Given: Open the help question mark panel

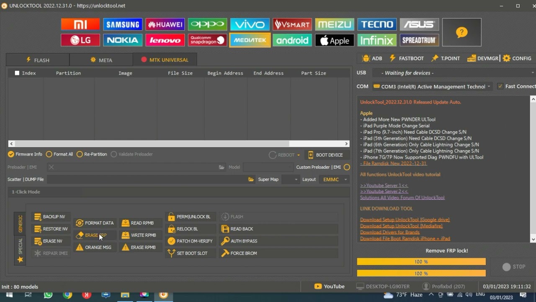Looking at the screenshot, I should tap(461, 32).
